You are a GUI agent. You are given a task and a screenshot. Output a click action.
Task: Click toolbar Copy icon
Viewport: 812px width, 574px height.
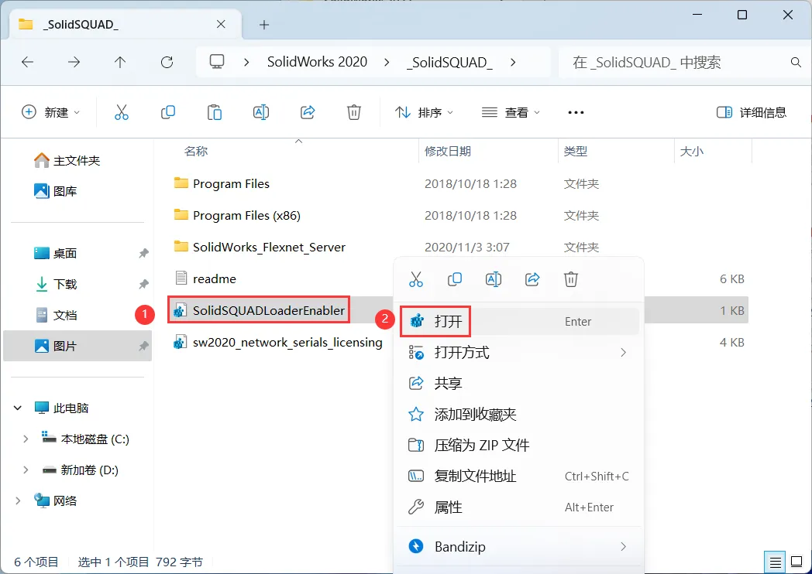(168, 112)
